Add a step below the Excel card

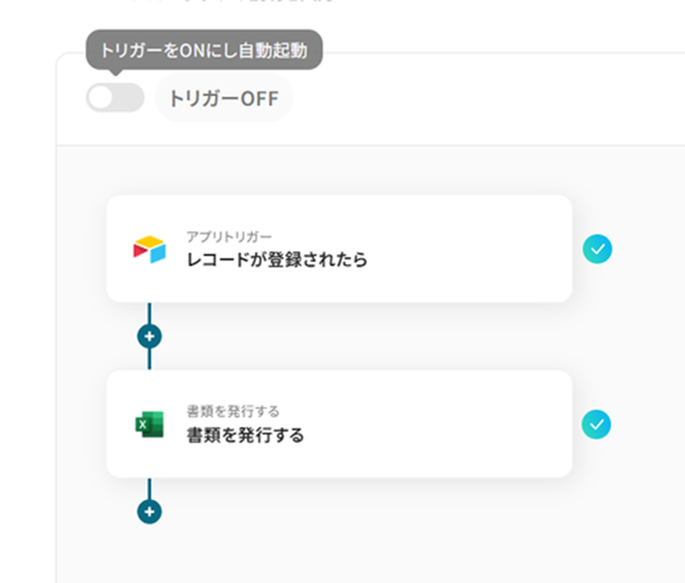(150, 512)
